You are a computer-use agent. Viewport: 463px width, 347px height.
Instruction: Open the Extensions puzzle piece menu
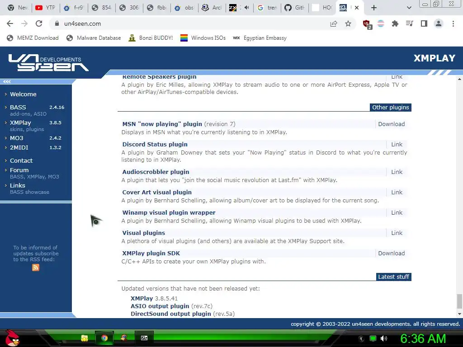[395, 23]
